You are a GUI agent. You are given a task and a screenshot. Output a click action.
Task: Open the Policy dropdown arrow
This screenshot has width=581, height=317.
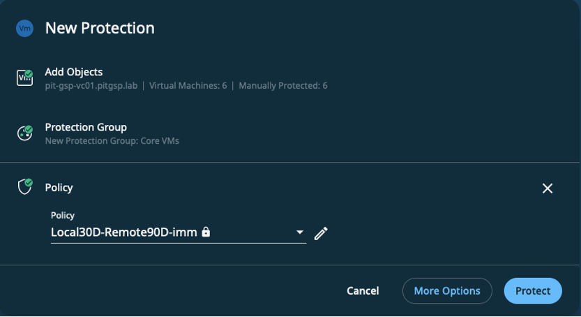click(300, 233)
